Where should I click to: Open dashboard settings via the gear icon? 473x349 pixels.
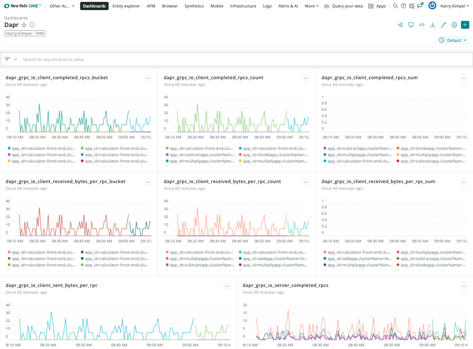point(454,25)
